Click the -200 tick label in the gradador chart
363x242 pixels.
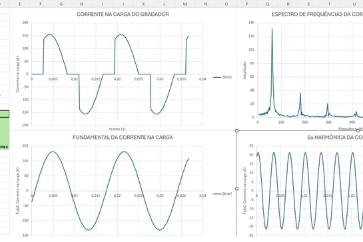click(25, 125)
